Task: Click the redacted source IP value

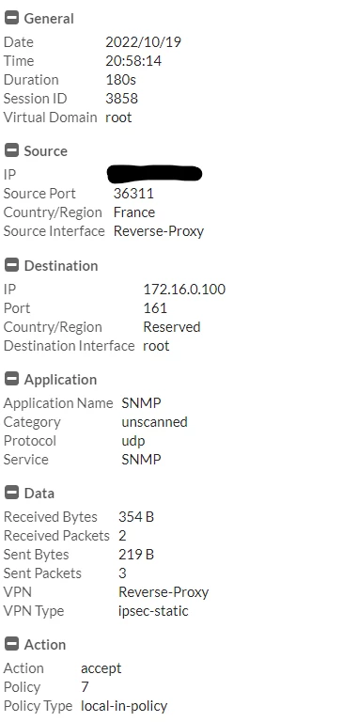Action: [x=155, y=174]
